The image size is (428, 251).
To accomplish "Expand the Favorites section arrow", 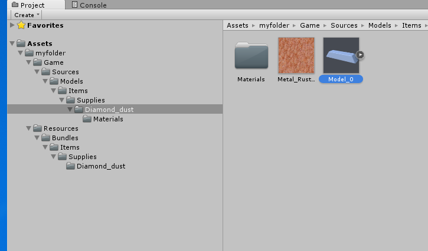I will (x=12, y=25).
